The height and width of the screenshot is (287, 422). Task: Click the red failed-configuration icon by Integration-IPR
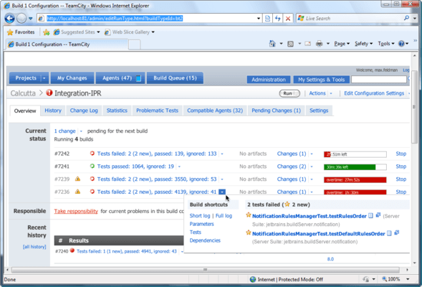pyautogui.click(x=49, y=93)
